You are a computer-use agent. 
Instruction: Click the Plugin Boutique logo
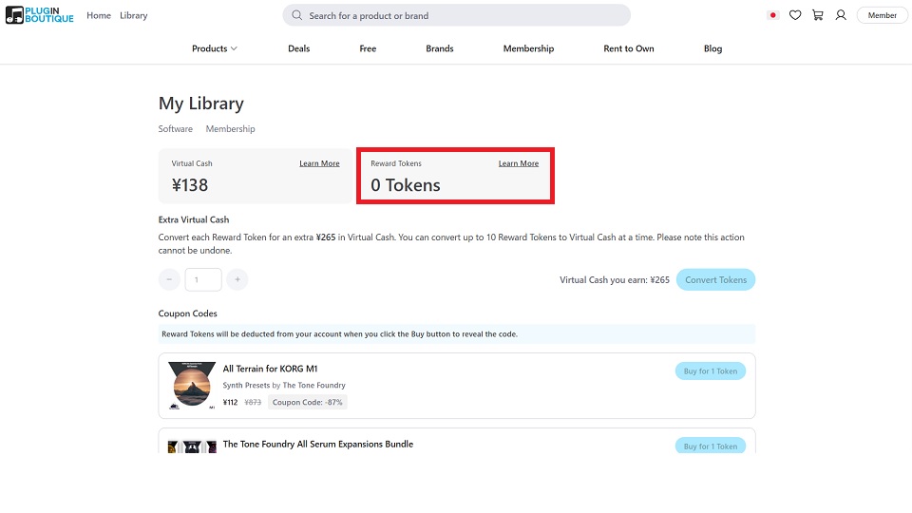tap(40, 15)
